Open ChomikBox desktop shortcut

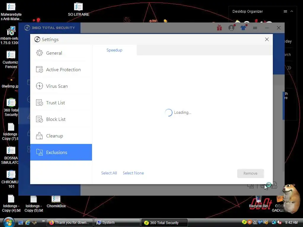(56, 201)
